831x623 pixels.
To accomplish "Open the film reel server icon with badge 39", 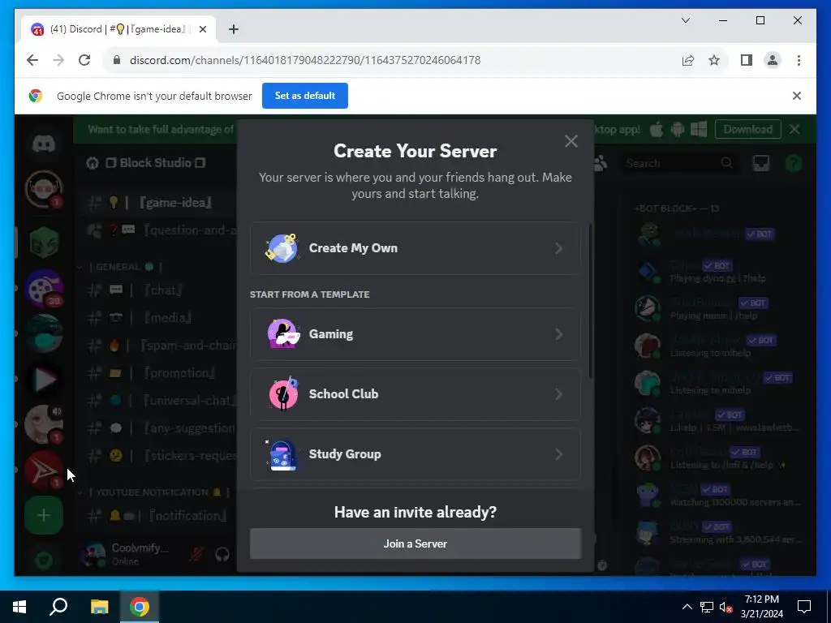I will (44, 288).
